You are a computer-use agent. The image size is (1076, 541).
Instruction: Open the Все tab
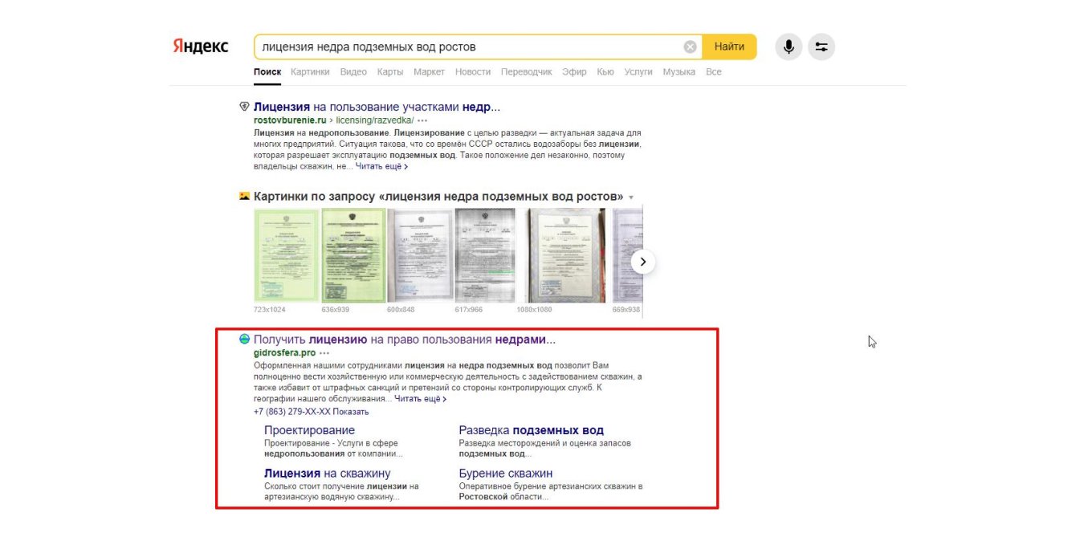coord(714,71)
